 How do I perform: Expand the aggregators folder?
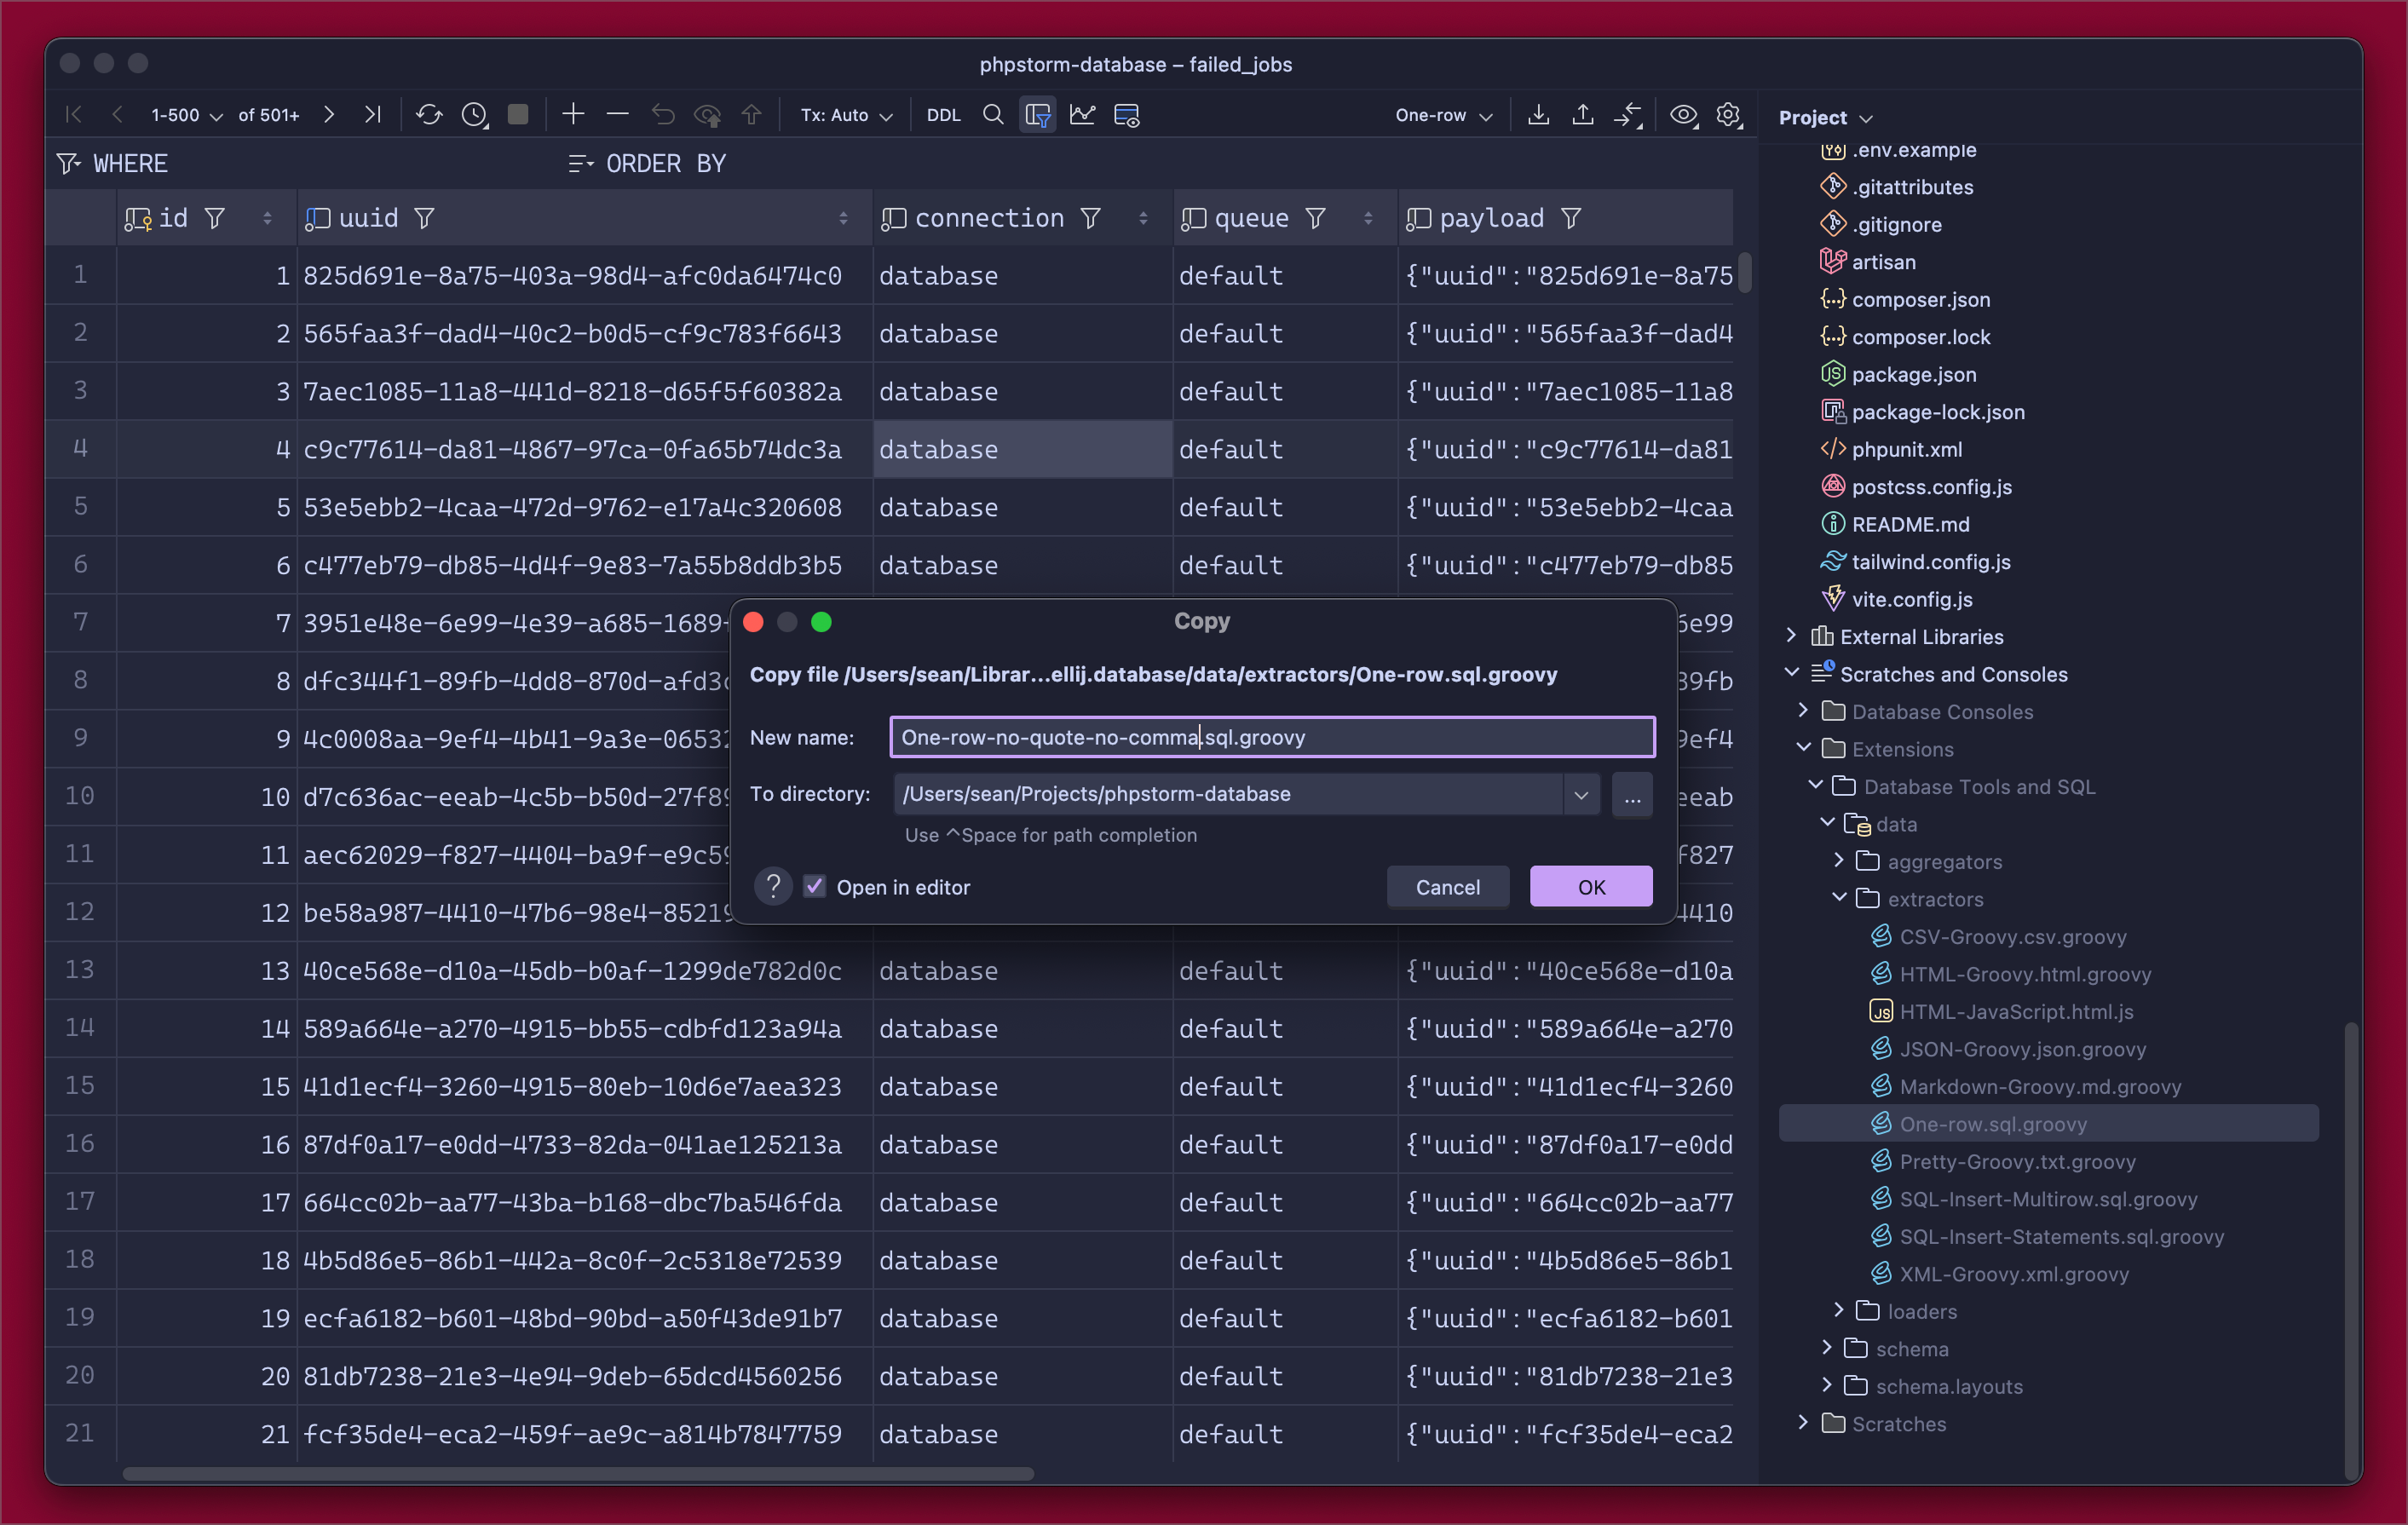(x=1840, y=860)
